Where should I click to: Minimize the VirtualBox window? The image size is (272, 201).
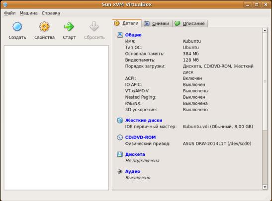tap(248, 4)
